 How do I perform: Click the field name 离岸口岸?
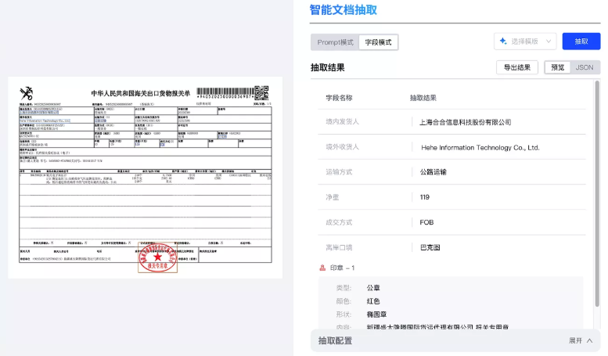[339, 247]
